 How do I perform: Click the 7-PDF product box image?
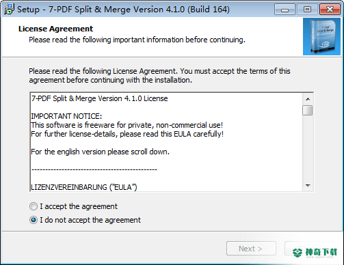click(x=321, y=37)
